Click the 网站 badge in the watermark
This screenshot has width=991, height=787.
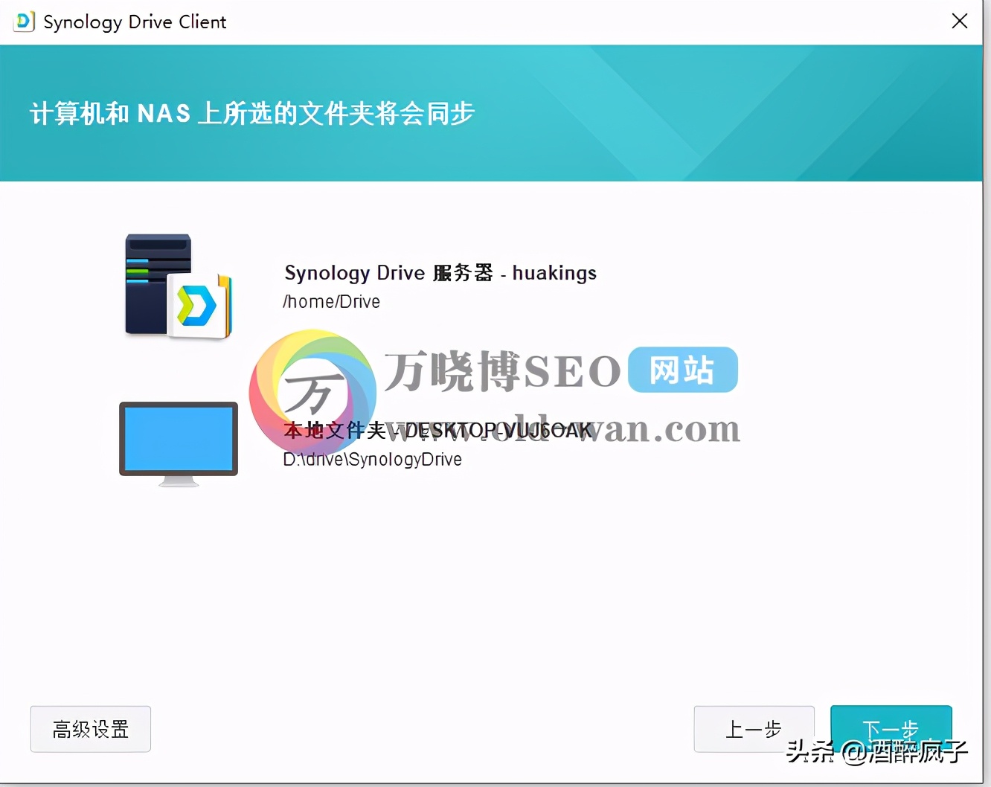pos(681,370)
